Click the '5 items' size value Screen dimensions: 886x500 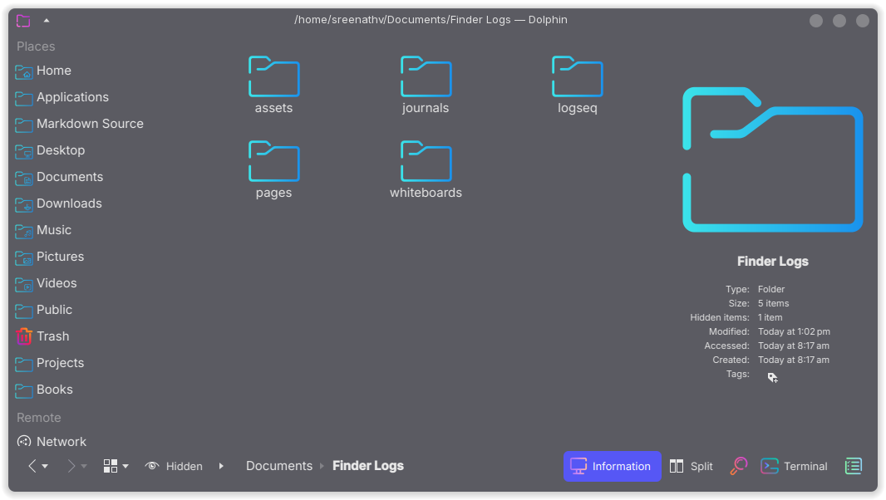(x=773, y=303)
